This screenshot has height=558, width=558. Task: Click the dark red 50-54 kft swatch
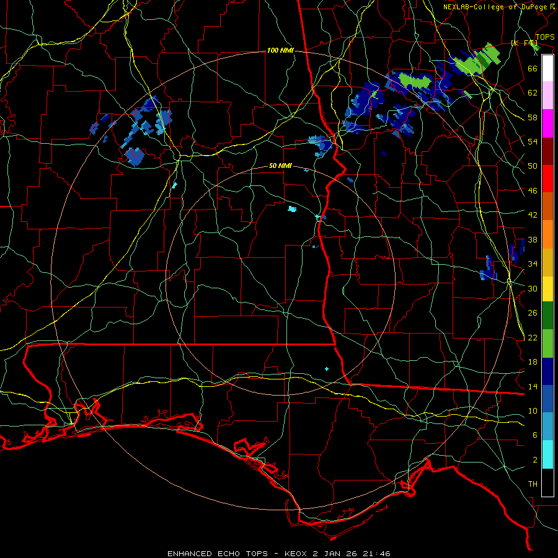547,151
